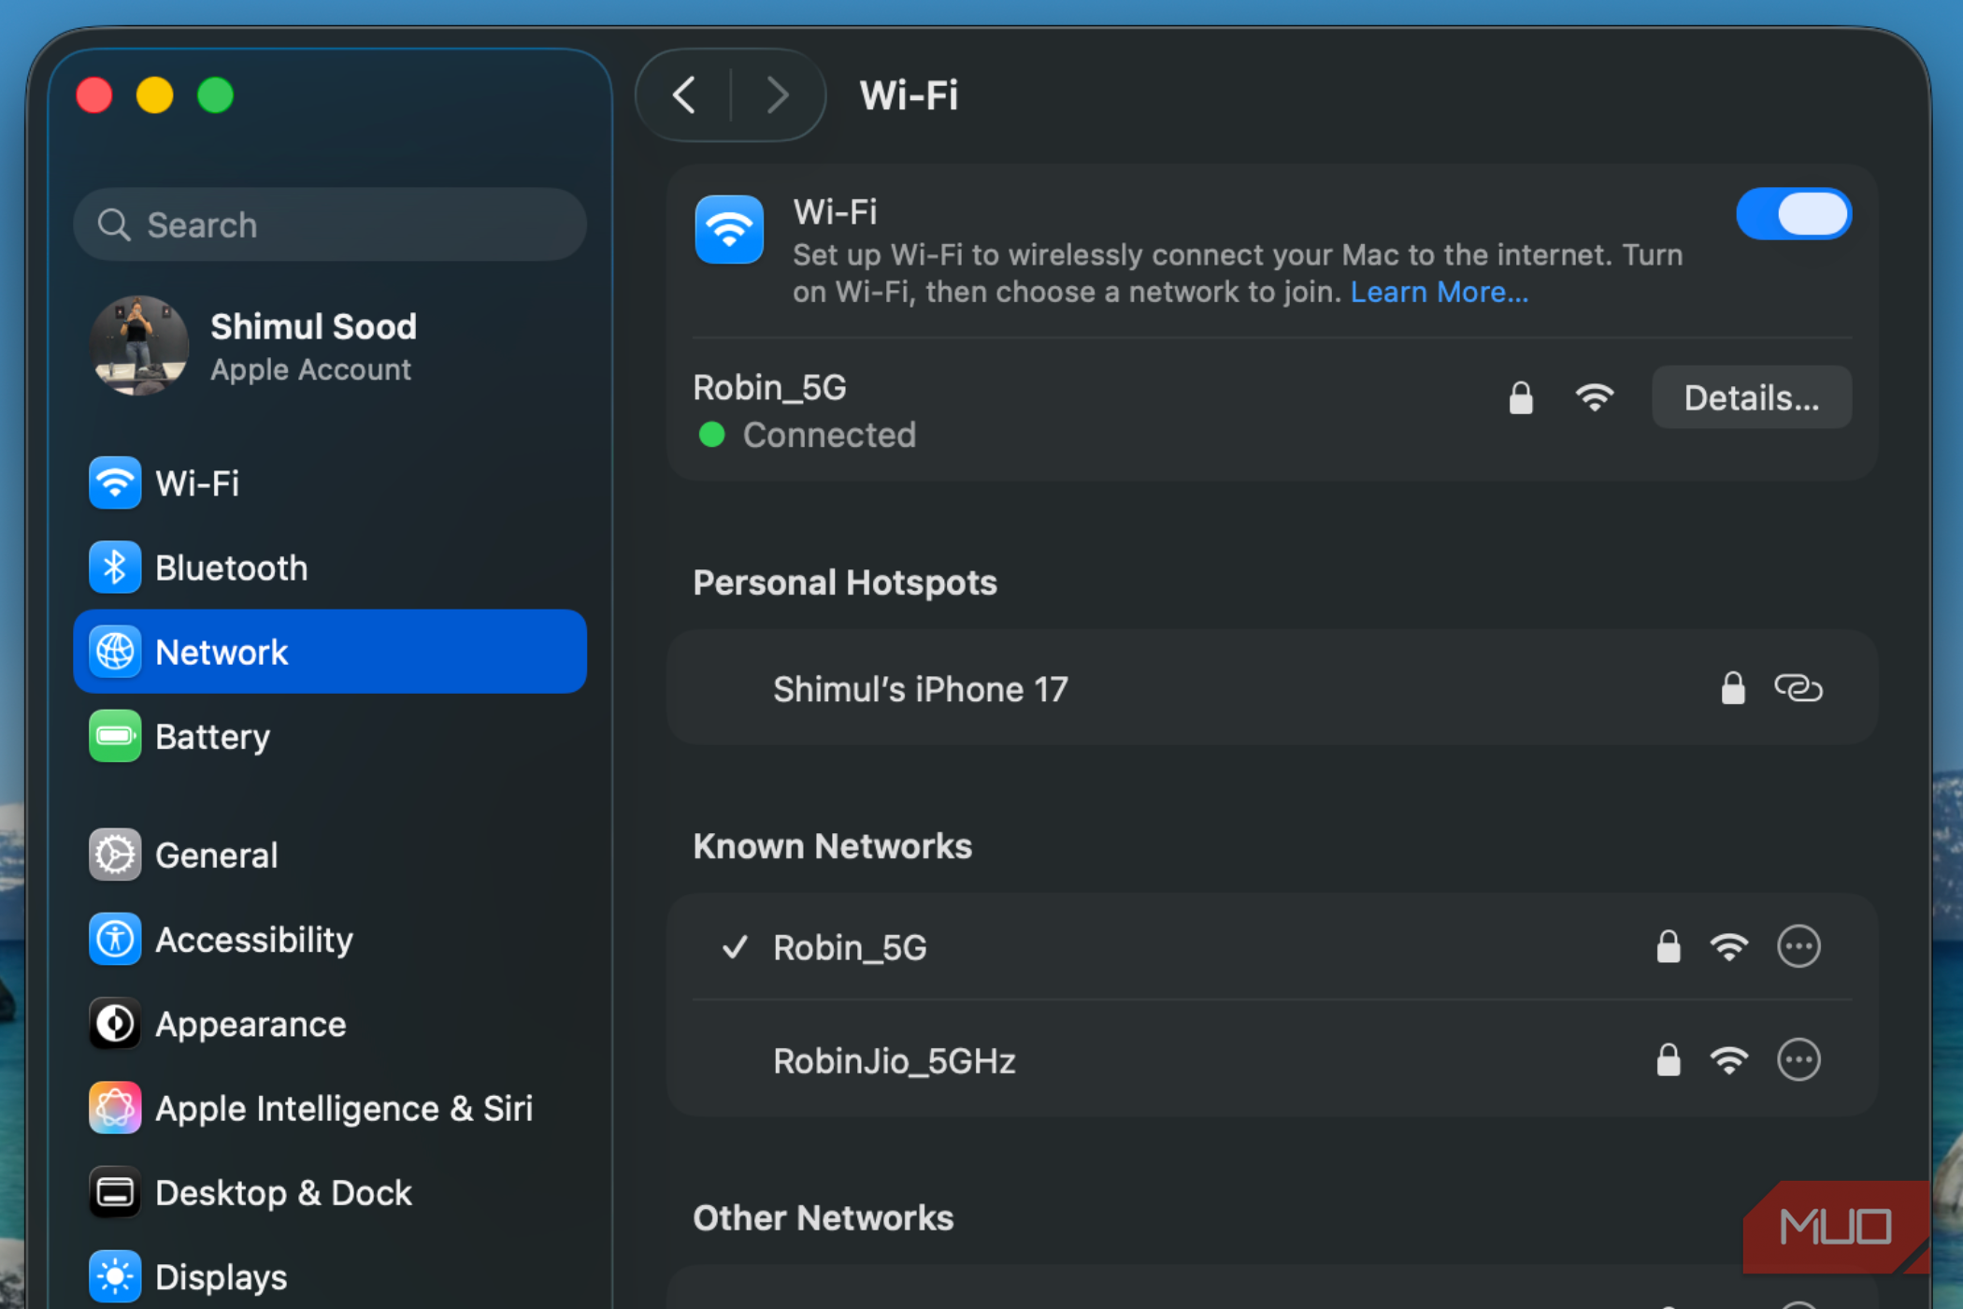Go forward with the right chevron
Viewport: 1963px width, 1309px height.
[x=778, y=95]
